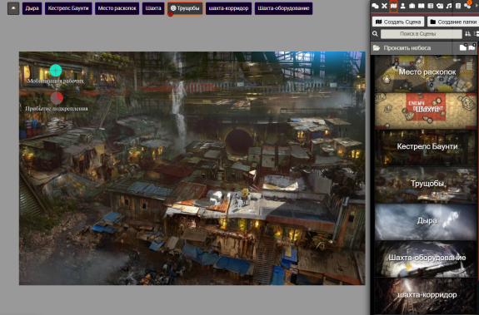The image size is (479, 315).
Task: Collapse the scene navigation bar arrow
Action: point(13,8)
